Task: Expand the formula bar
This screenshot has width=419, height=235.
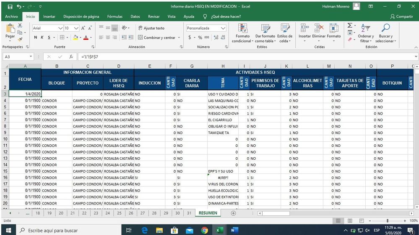Action: (x=416, y=56)
